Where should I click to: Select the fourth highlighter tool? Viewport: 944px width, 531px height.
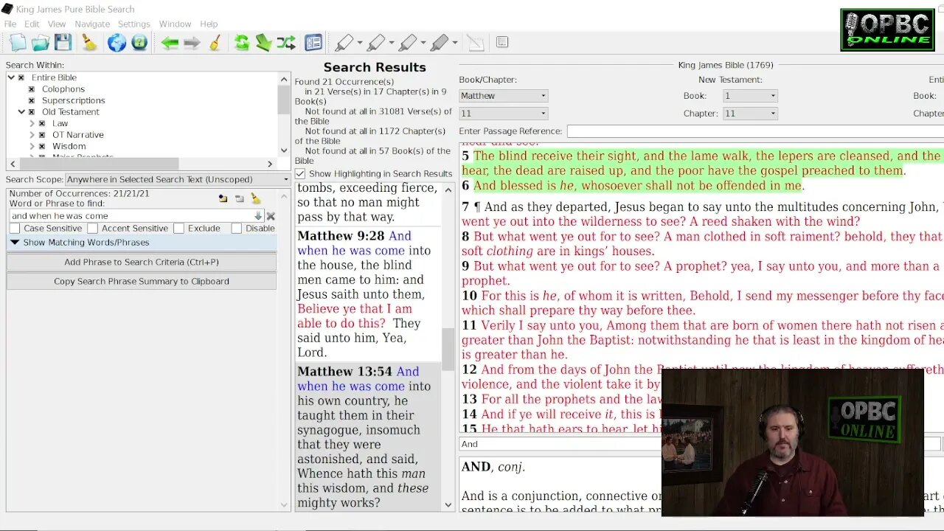tap(439, 43)
